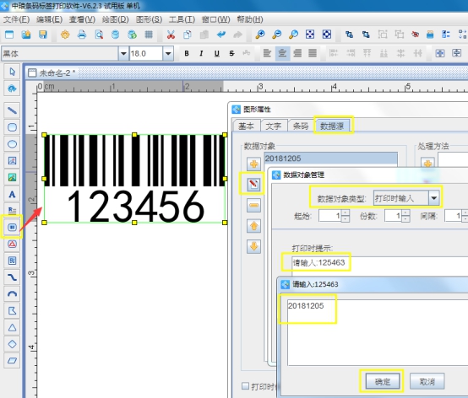Click the add data object plus icon

pos(253,164)
